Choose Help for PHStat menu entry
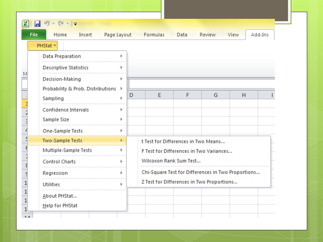 (x=77, y=206)
